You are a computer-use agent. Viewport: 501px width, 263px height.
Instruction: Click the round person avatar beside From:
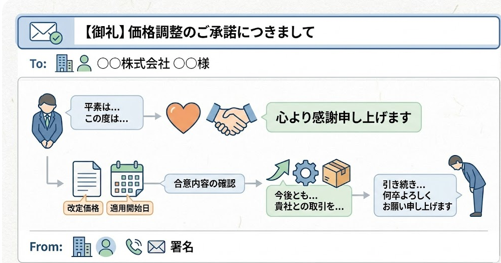106,246
